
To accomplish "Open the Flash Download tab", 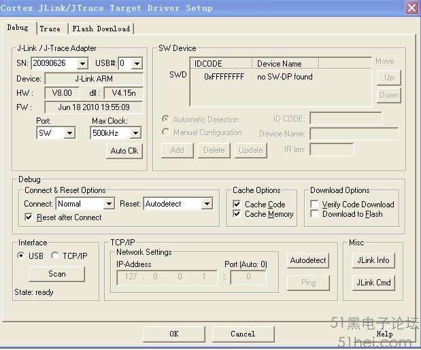I will click(x=101, y=29).
